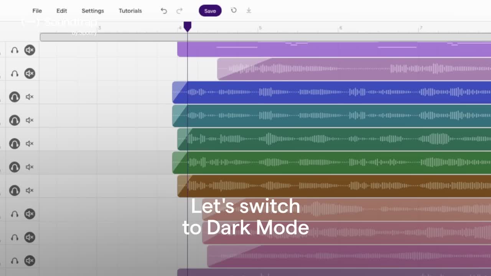Select the teal audio region
Screen dimensions: 491x276
click(x=331, y=116)
